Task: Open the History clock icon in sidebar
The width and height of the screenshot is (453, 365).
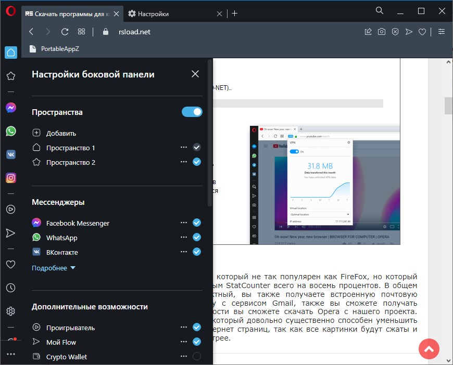Action: pos(11,288)
